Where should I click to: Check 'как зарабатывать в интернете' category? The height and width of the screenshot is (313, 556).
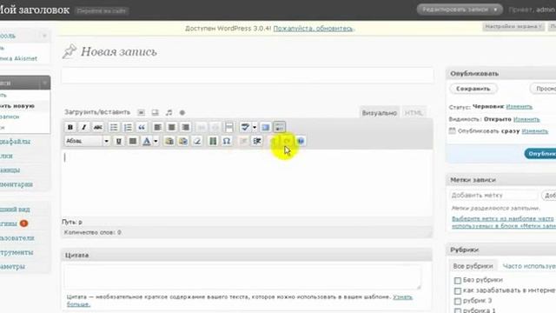click(x=458, y=290)
